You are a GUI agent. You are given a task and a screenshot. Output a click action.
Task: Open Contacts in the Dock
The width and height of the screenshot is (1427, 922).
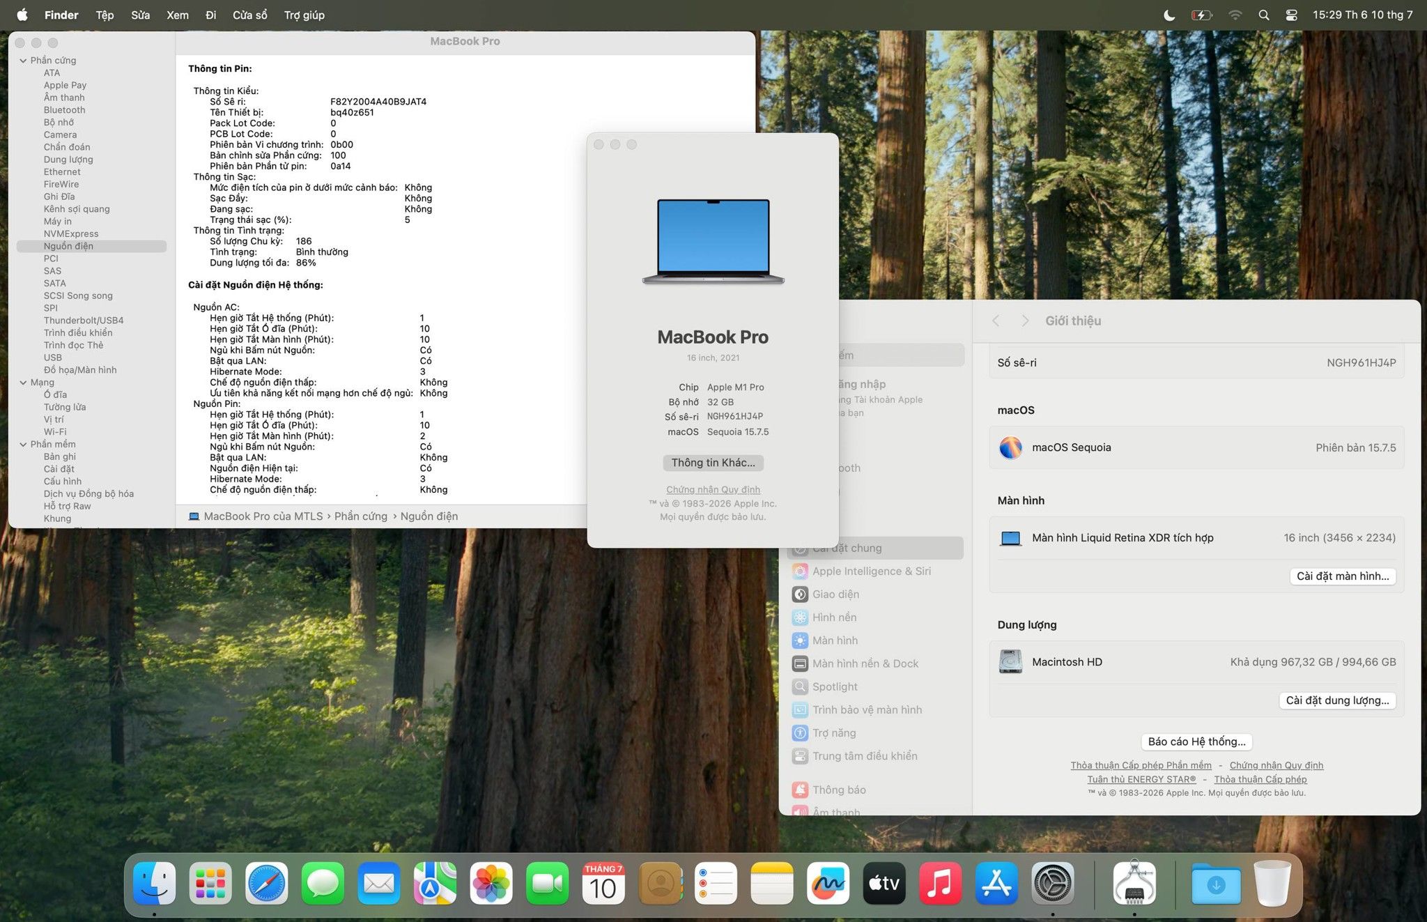(660, 883)
